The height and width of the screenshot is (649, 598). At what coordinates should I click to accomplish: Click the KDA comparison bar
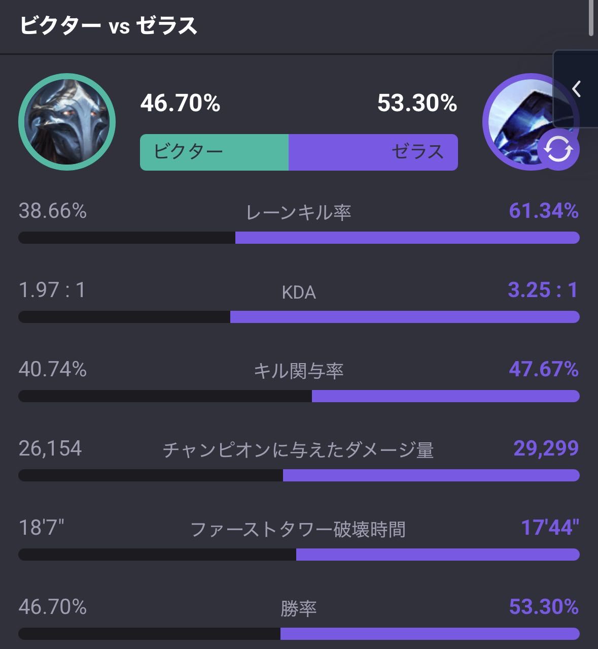[x=299, y=317]
